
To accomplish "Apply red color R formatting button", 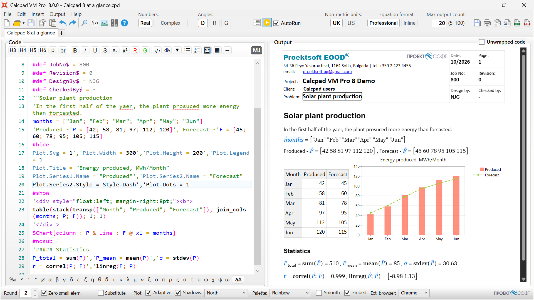I will [135, 50].
